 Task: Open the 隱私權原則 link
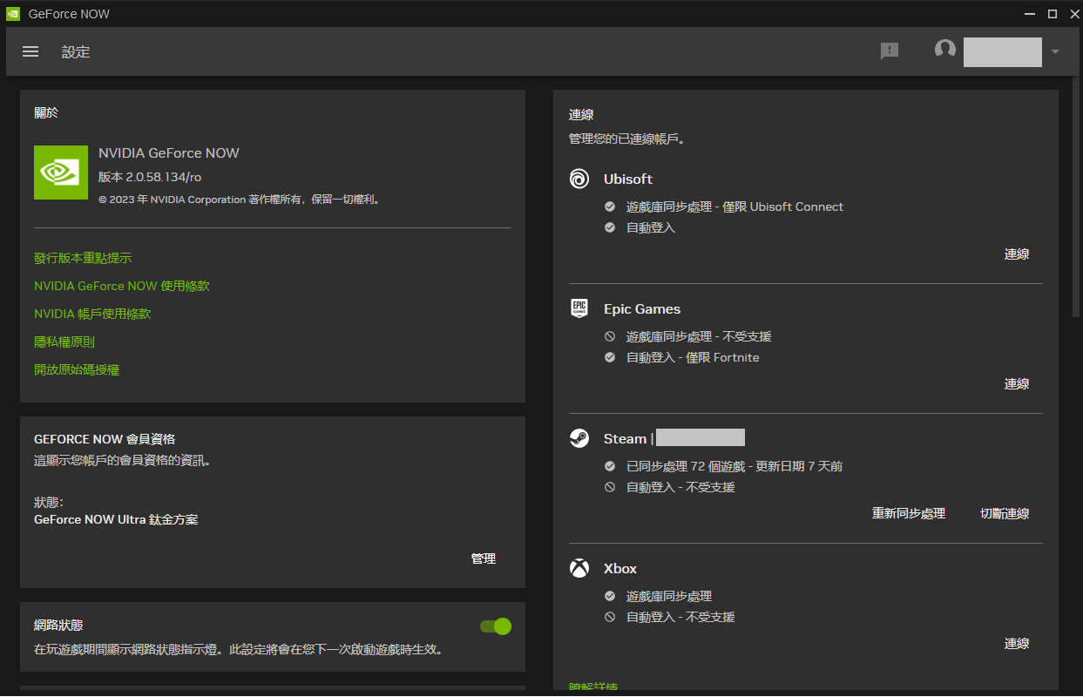pos(64,342)
